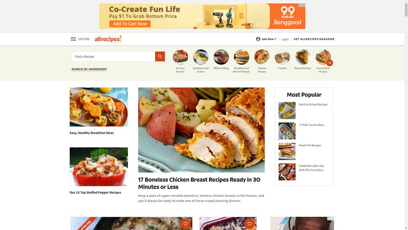Open Get Allrecipes Magazine link
408x230 pixels.
(x=314, y=39)
